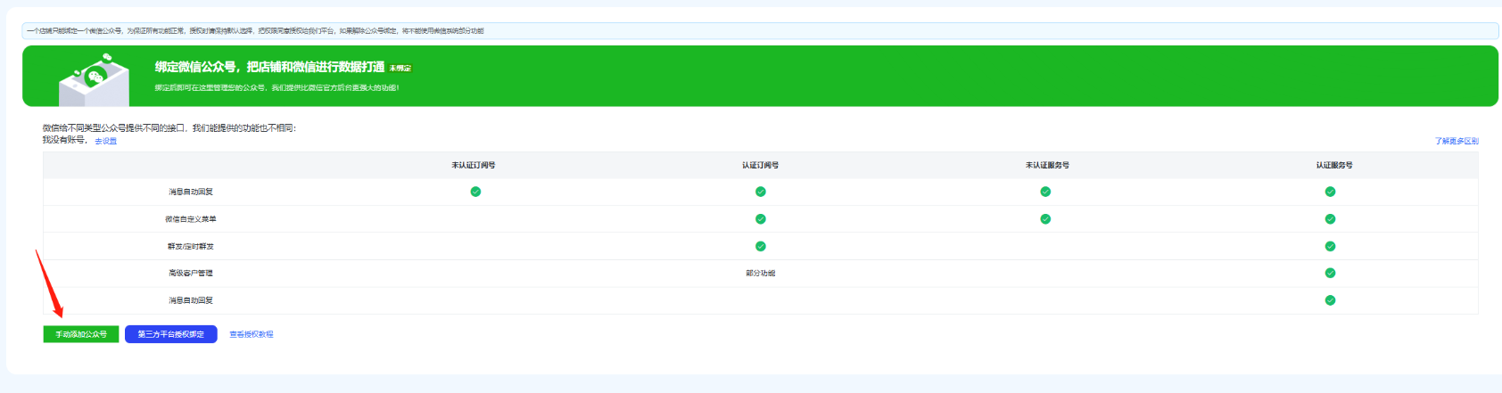Click the notice bar text at top
Screen dimensions: 1502x393
pyautogui.click(x=255, y=31)
